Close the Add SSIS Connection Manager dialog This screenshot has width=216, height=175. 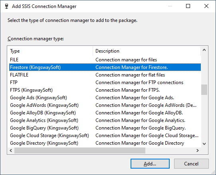click(206, 6)
